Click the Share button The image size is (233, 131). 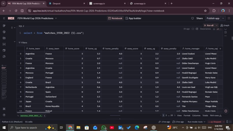click(x=199, y=18)
